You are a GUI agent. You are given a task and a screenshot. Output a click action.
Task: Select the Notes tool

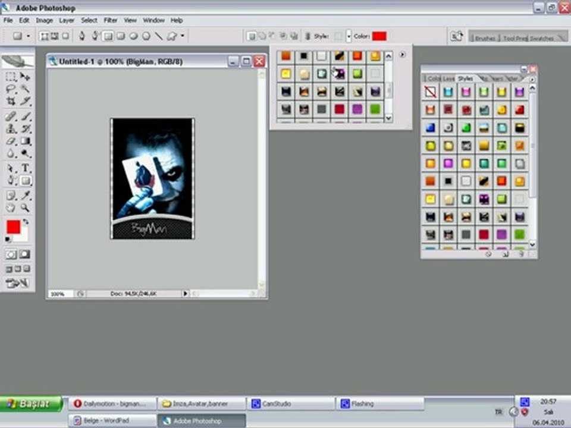coord(11,196)
